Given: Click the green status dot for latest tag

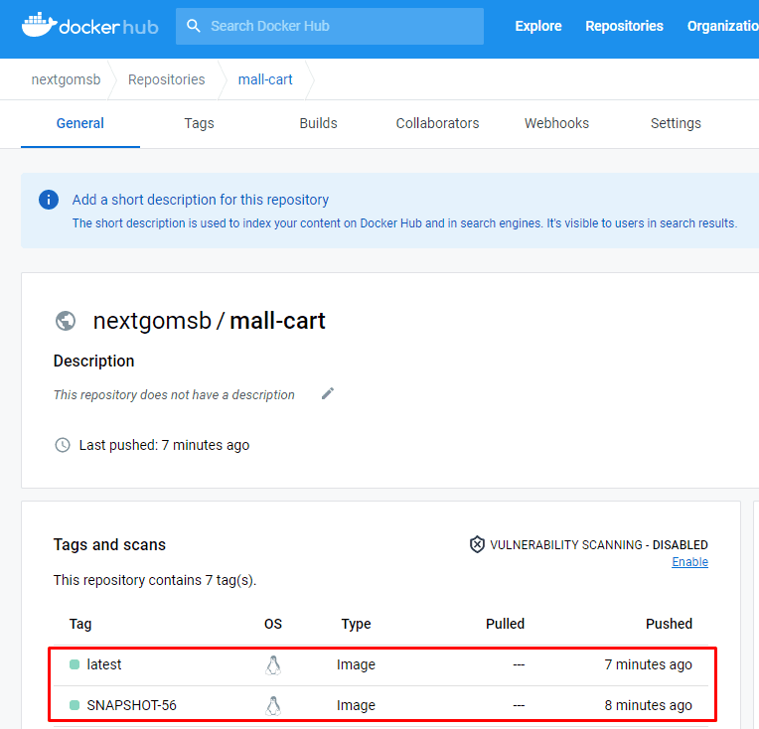Looking at the screenshot, I should [x=75, y=664].
